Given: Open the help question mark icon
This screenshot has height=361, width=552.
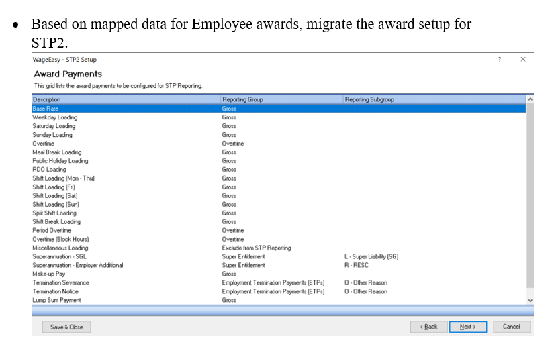Looking at the screenshot, I should (x=500, y=60).
